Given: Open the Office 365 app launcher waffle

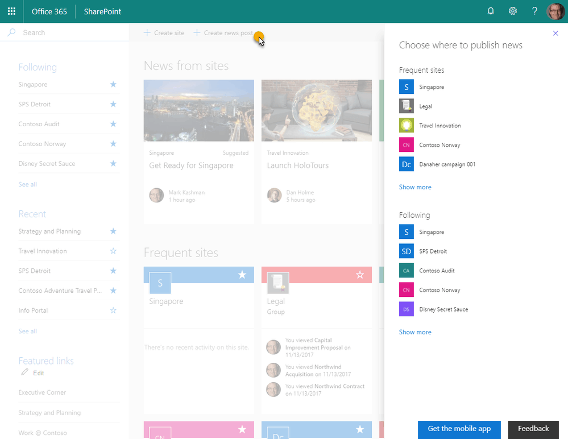Looking at the screenshot, I should pos(11,11).
